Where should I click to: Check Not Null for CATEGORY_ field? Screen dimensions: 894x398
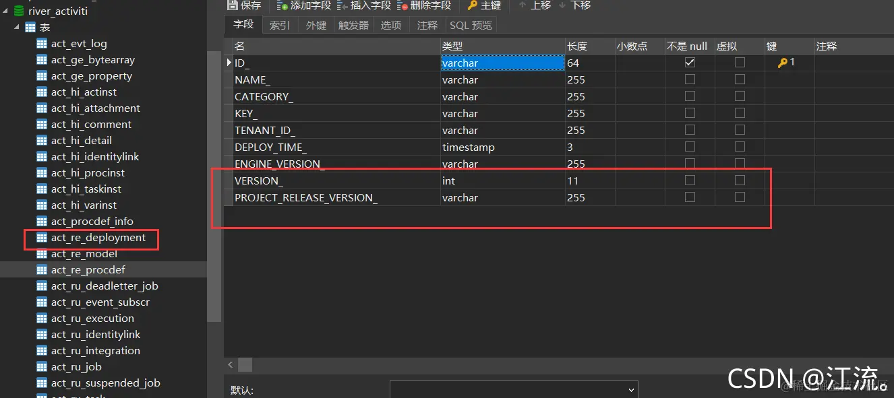coord(690,96)
